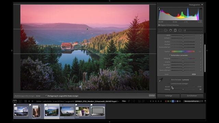Click the Fertig button
The width and height of the screenshot is (219, 123).
pos(152,96)
